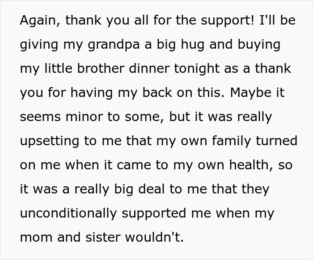Click the word "minor" in the fifth line
Viewport: 313px width, 260px height.
(84, 117)
